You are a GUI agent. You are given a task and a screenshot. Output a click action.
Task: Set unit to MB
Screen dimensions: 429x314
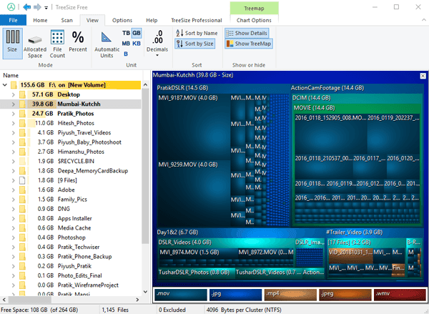(126, 44)
